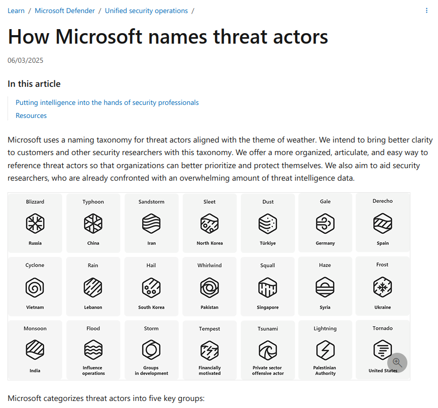
Task: Click the Groups in development caption
Action: point(151,370)
